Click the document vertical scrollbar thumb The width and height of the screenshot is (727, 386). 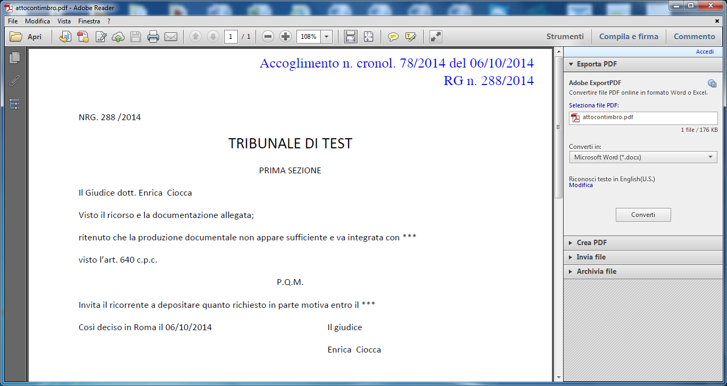coord(558,128)
